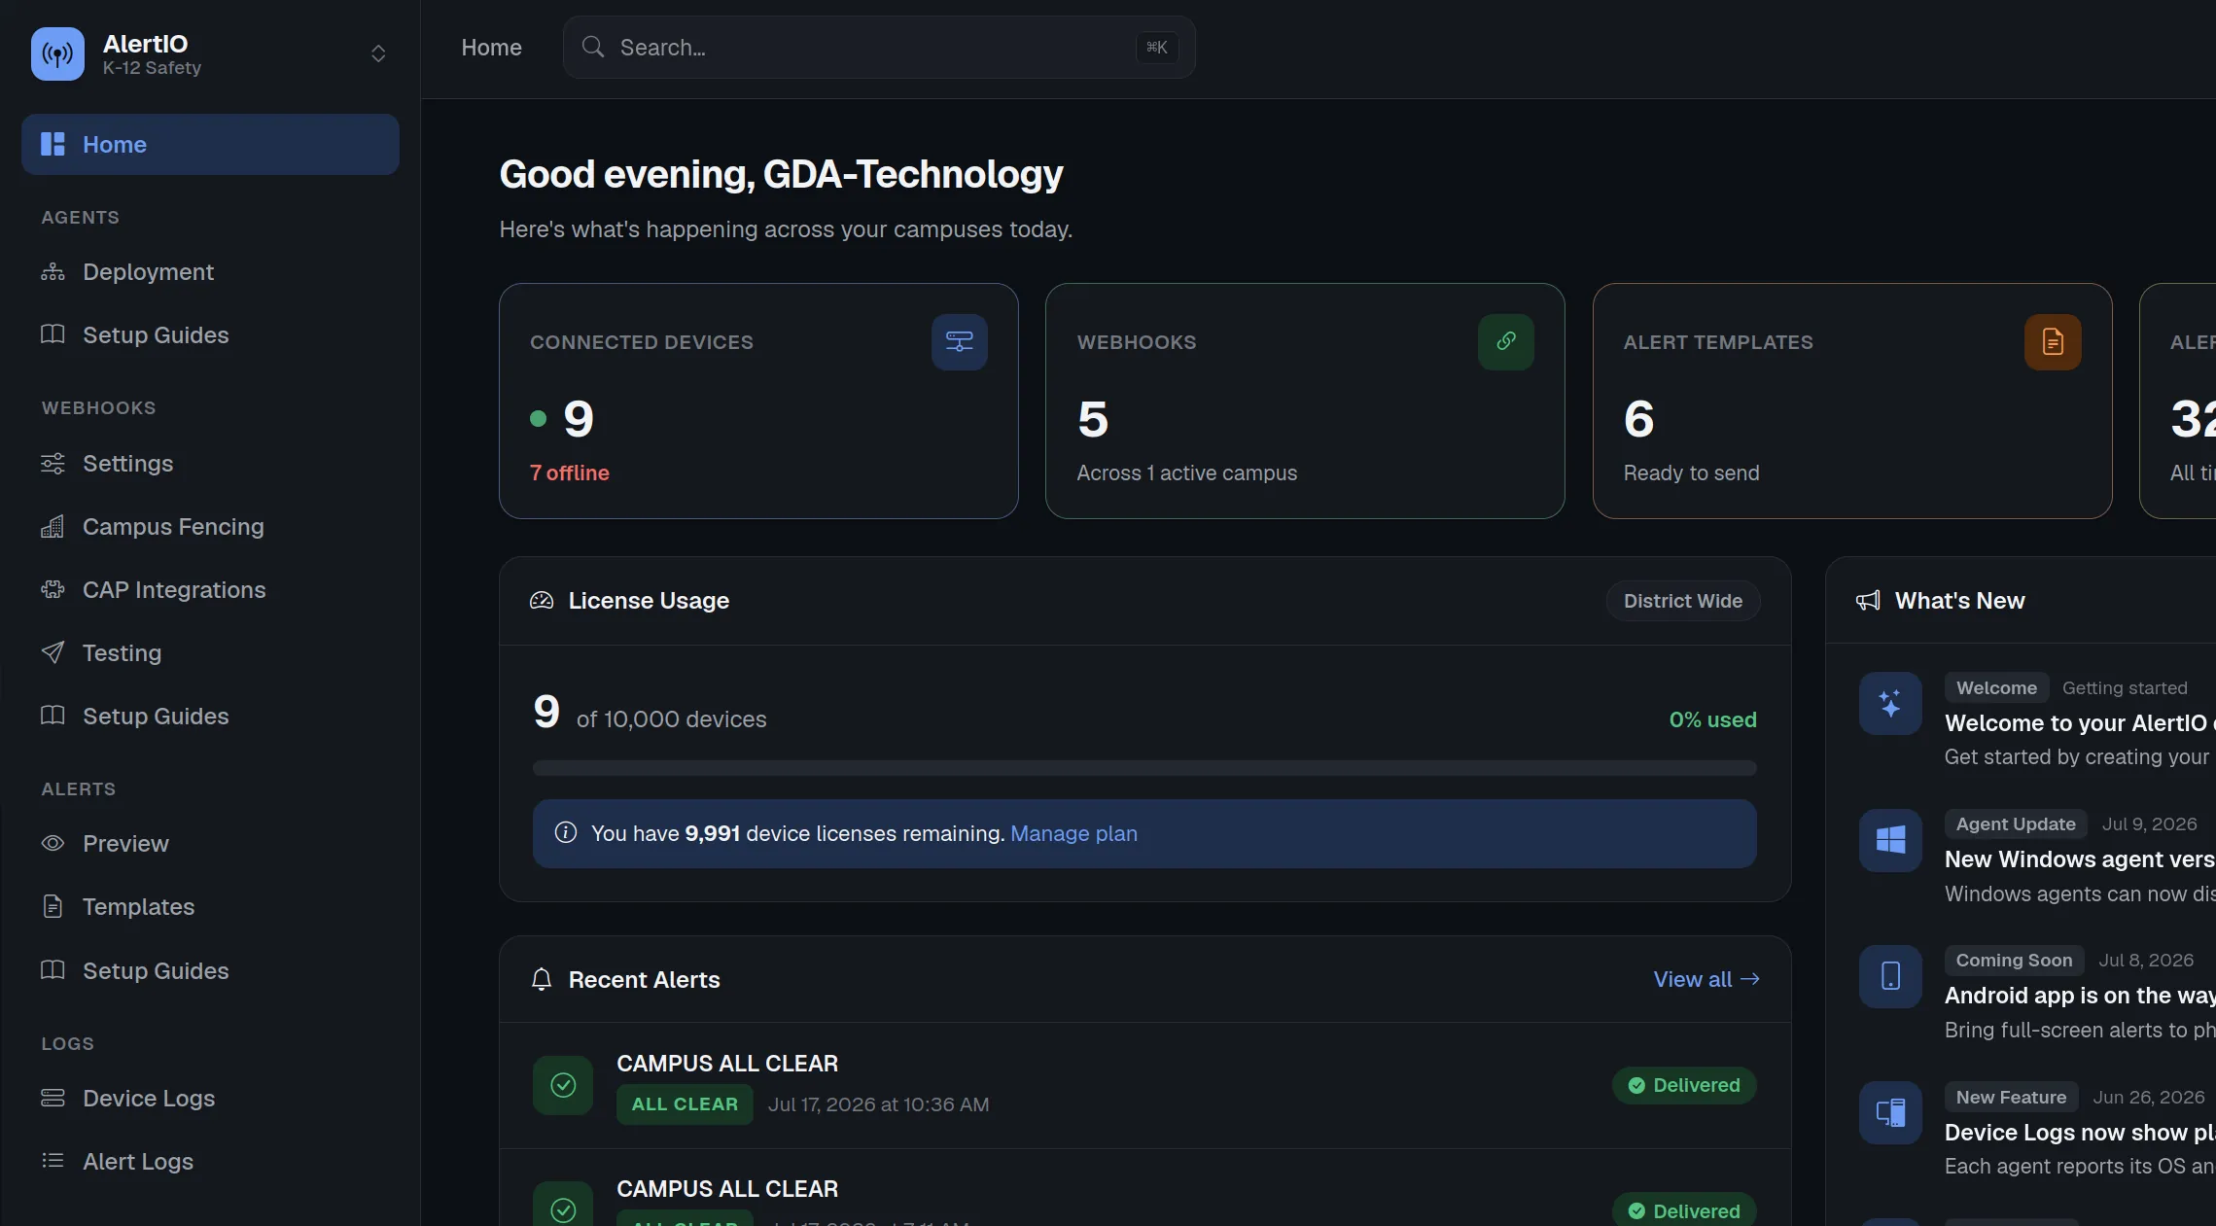
Task: Open Deployment under Agents
Action: [x=210, y=272]
